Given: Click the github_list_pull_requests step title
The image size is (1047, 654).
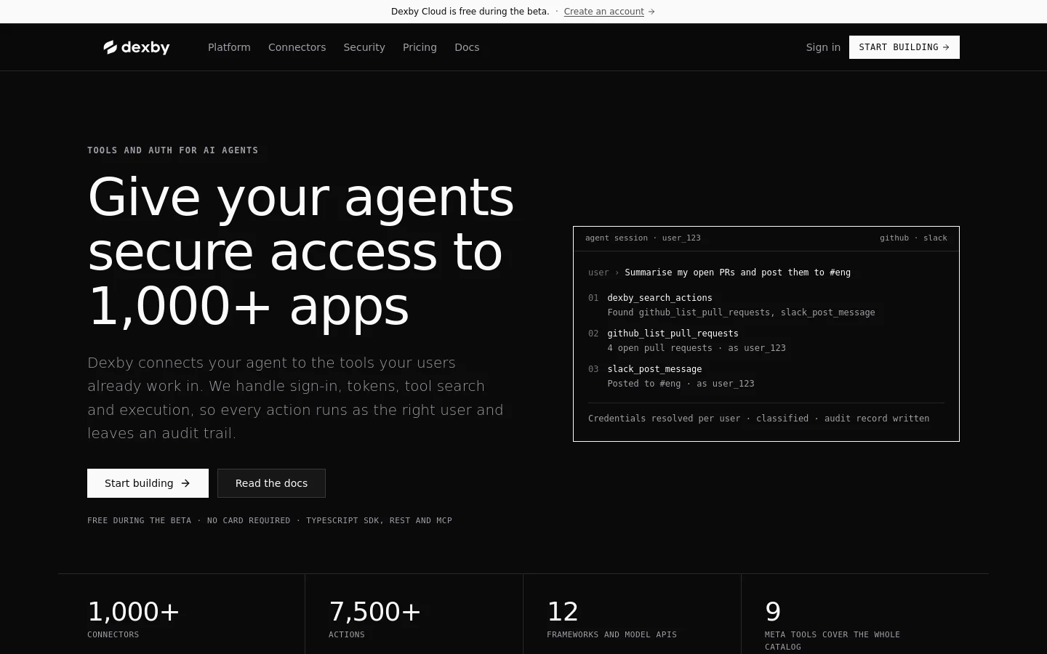Looking at the screenshot, I should tap(673, 334).
